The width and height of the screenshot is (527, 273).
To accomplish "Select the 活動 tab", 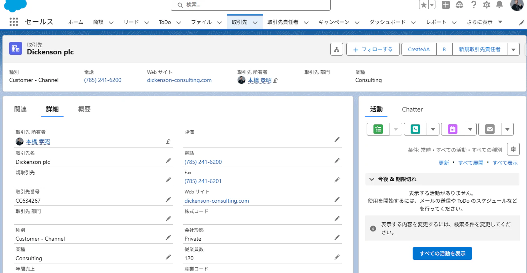I will coord(376,109).
